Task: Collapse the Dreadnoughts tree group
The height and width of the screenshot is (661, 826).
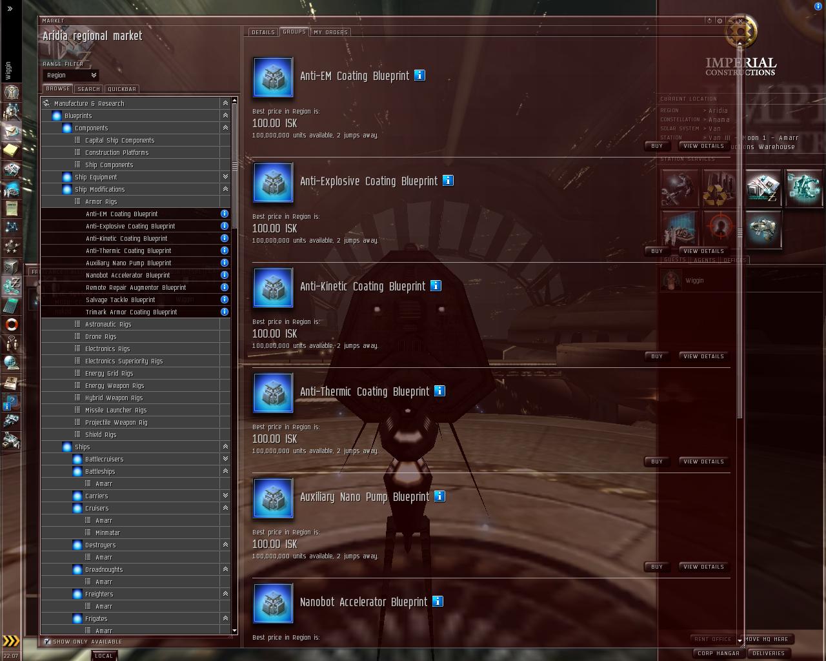Action: click(x=225, y=569)
